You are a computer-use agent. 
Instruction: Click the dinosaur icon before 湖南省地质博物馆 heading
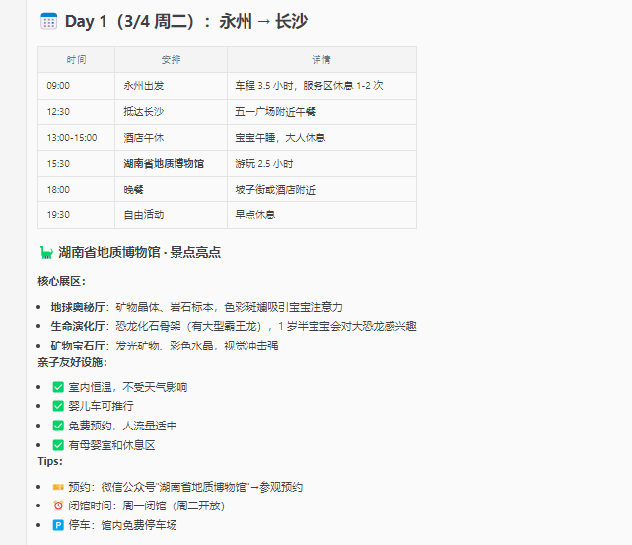coord(45,253)
